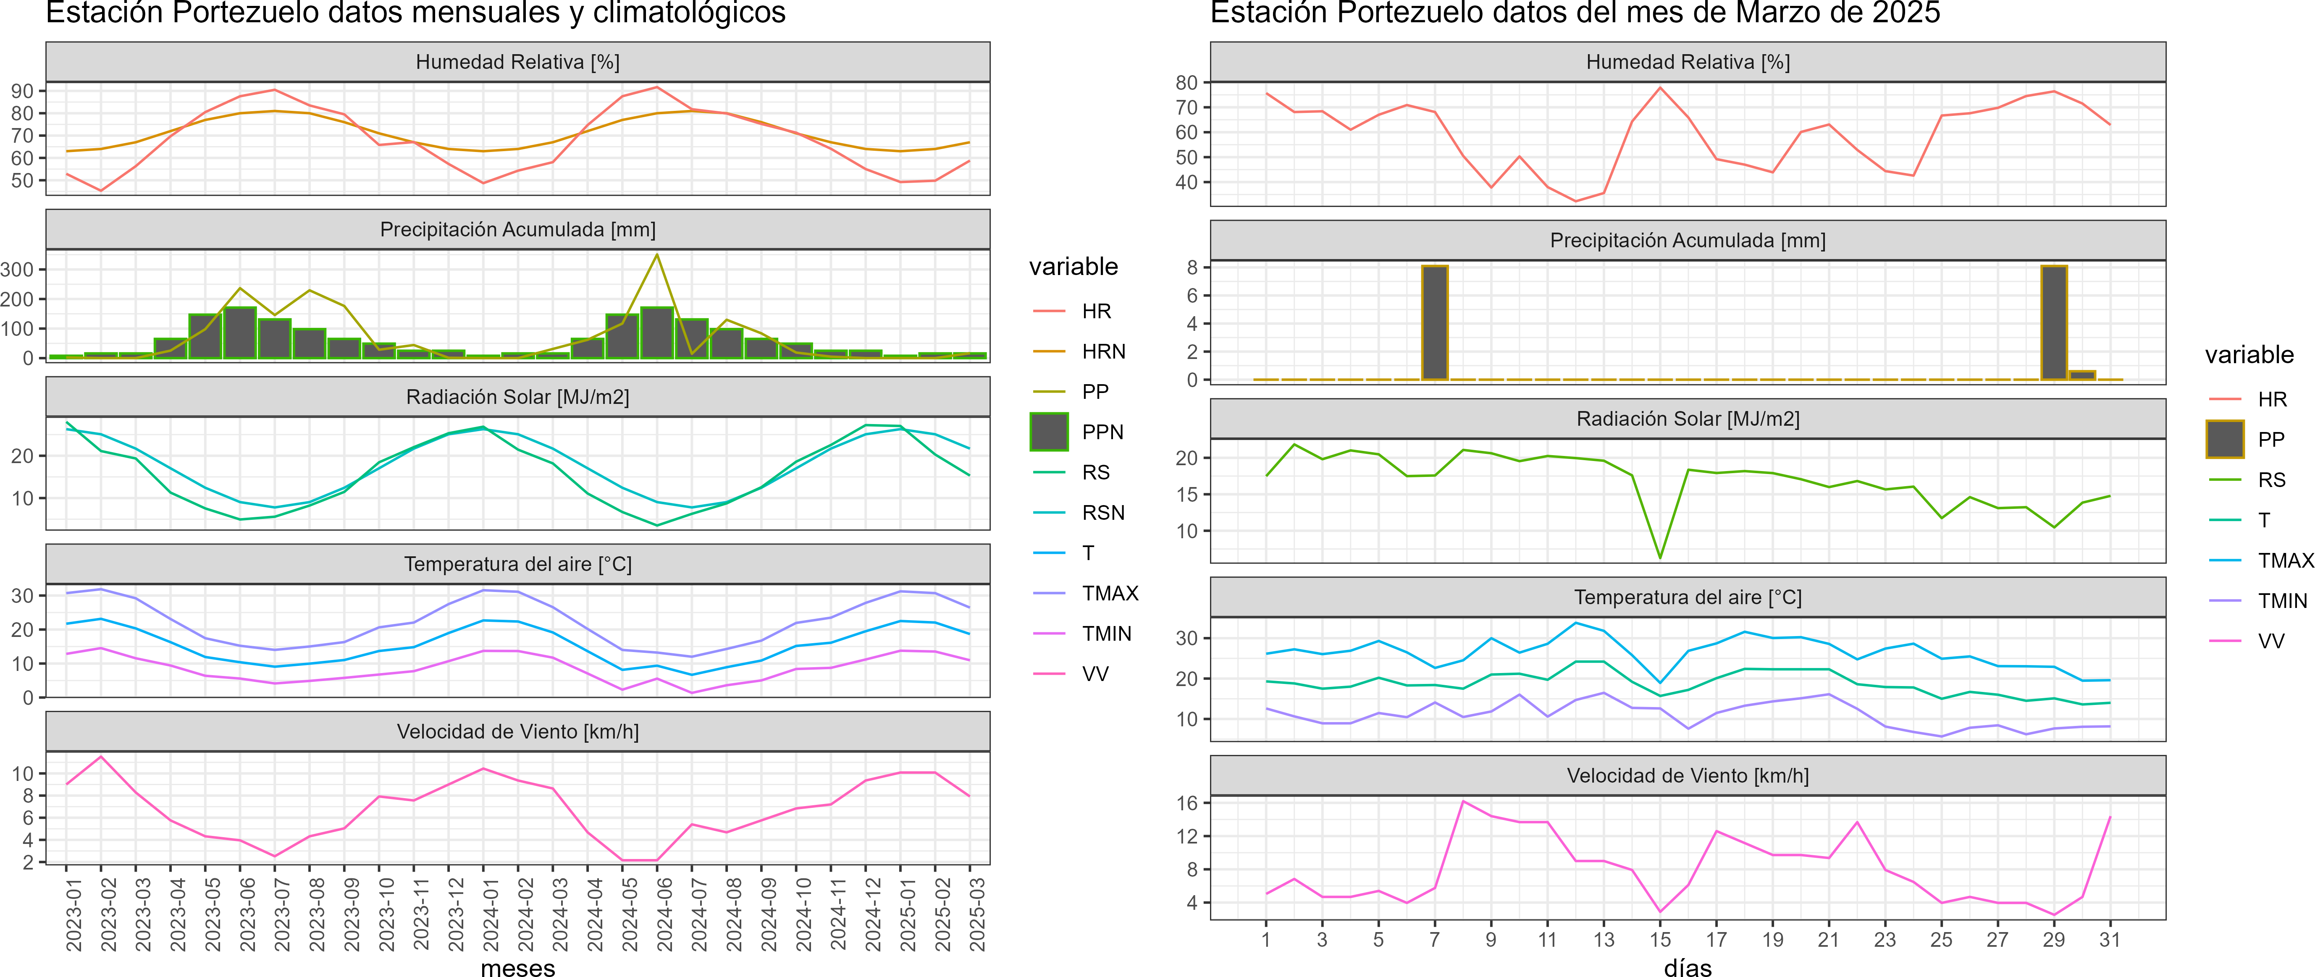This screenshot has height=977, width=2315.
Task: Click the TMAX label in left legend
Action: [1110, 594]
